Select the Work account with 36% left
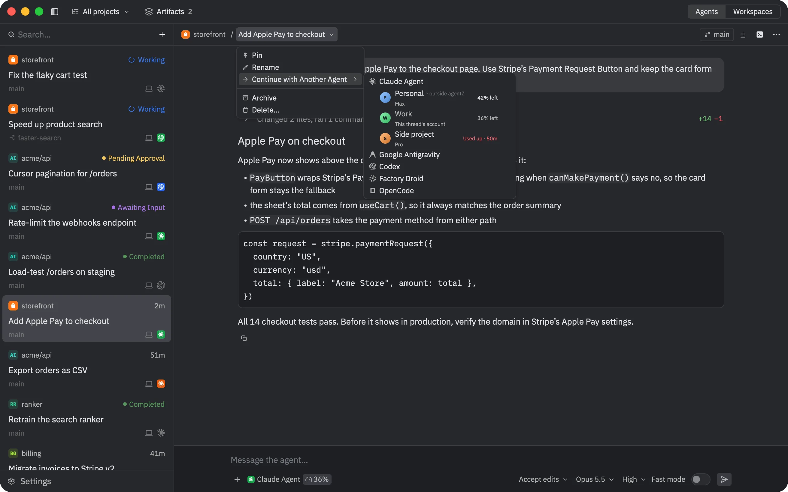Image resolution: width=788 pixels, height=492 pixels. (439, 118)
